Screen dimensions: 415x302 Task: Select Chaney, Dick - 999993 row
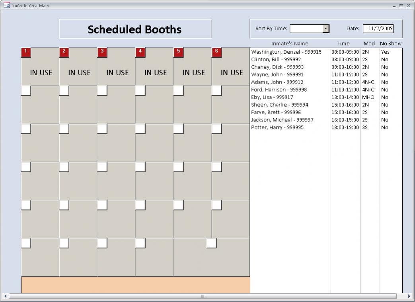tap(326, 67)
